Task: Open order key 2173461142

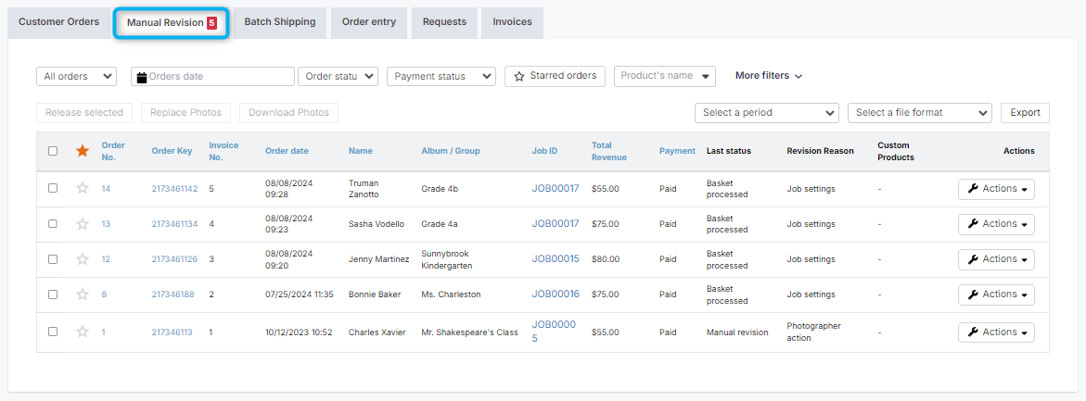Action: (174, 189)
